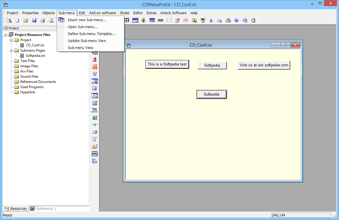Select the Image-Files folder
339x220 pixels.
pyautogui.click(x=29, y=66)
